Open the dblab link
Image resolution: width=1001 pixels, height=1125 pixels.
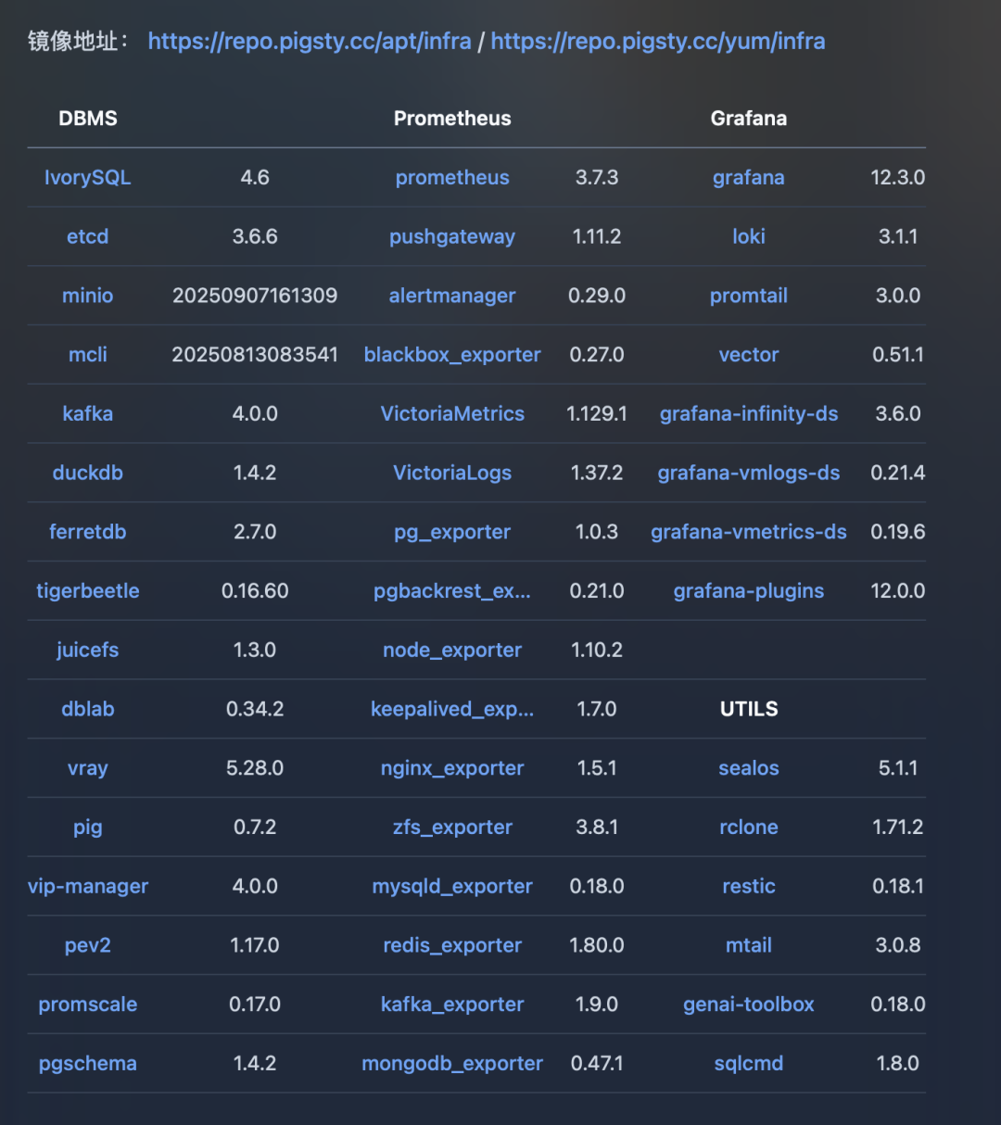[88, 709]
